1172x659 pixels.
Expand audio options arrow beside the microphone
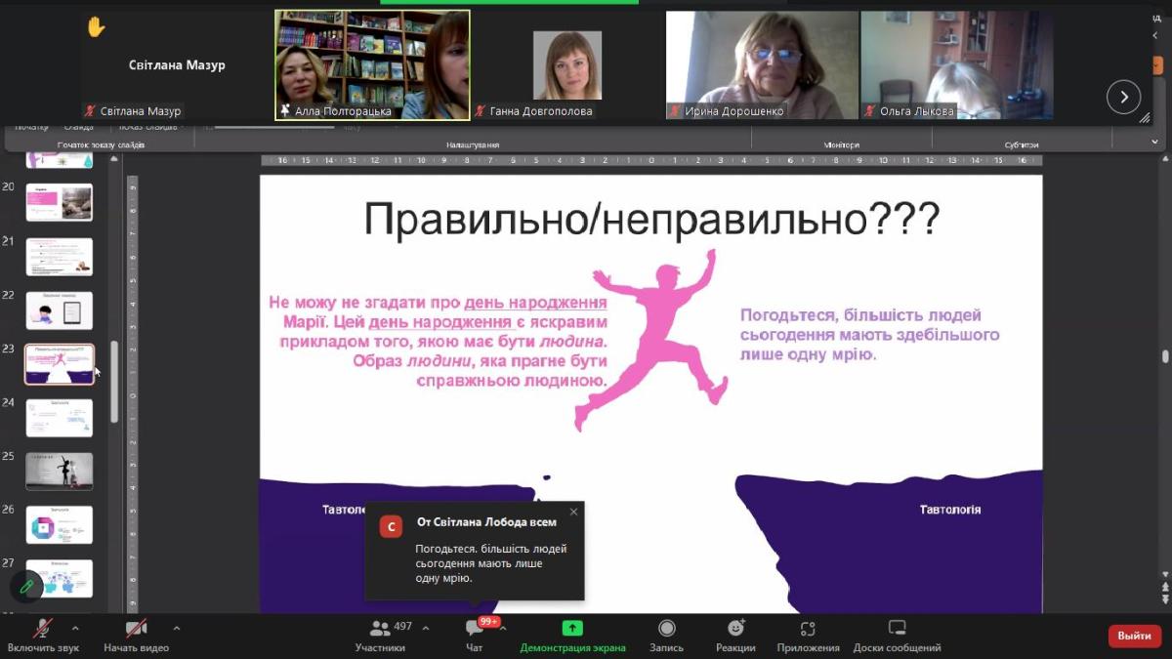click(x=75, y=628)
